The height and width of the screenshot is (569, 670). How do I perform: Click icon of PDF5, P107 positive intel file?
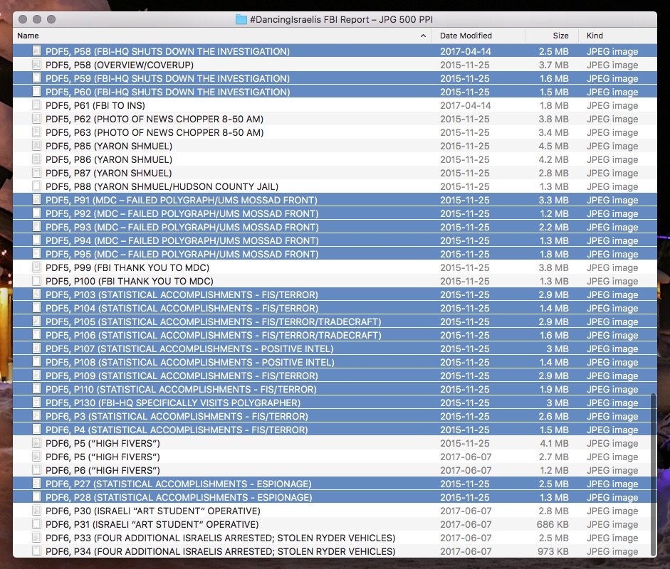[x=37, y=349]
